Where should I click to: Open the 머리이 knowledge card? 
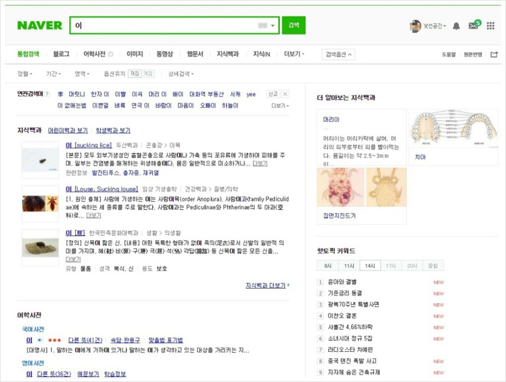(x=362, y=137)
